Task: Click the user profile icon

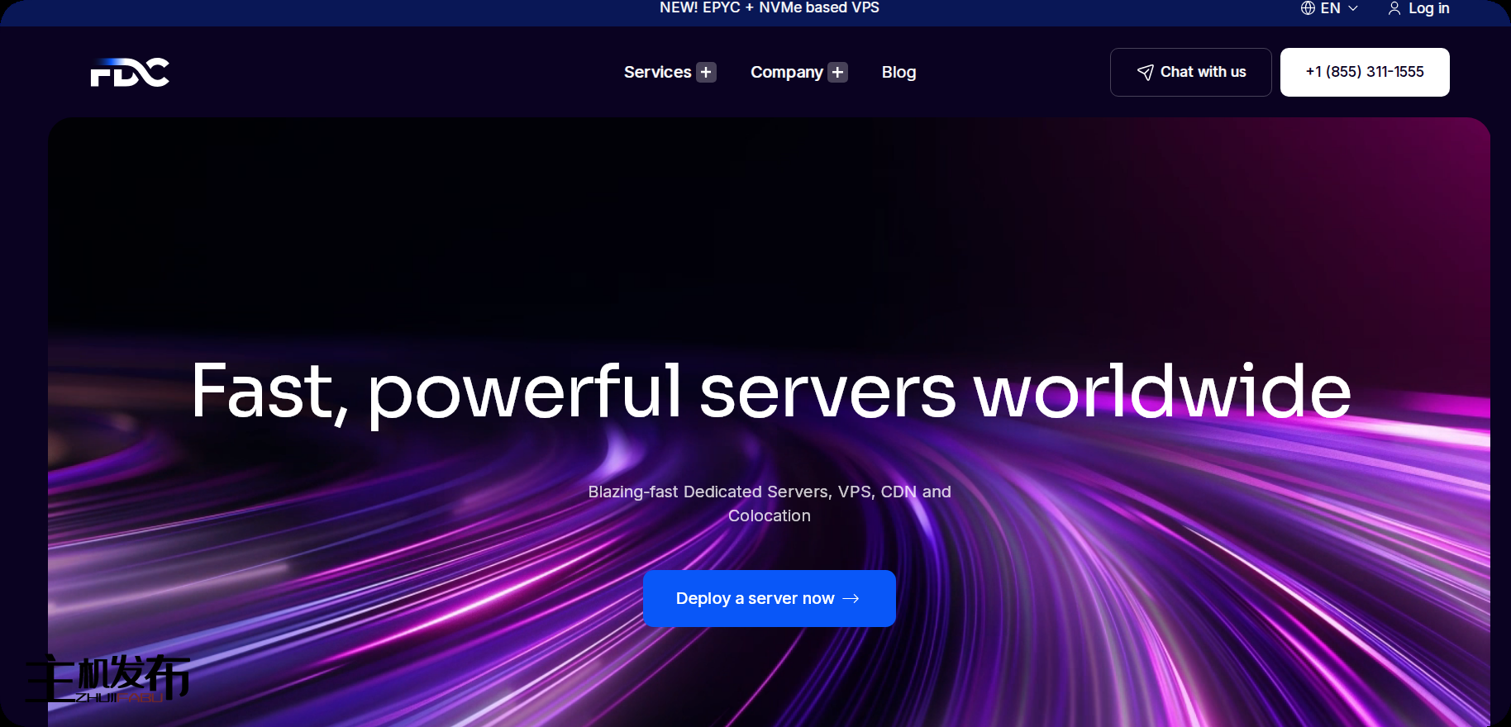Action: click(1394, 8)
